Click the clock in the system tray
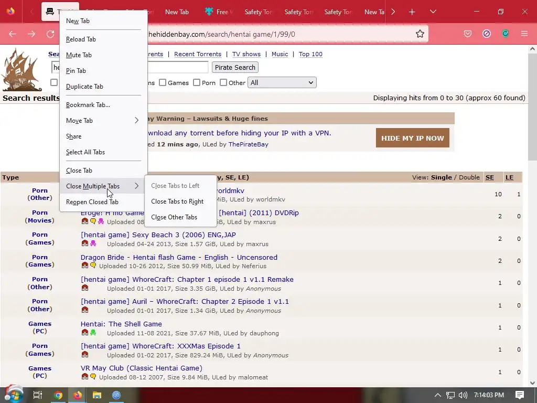 489,395
